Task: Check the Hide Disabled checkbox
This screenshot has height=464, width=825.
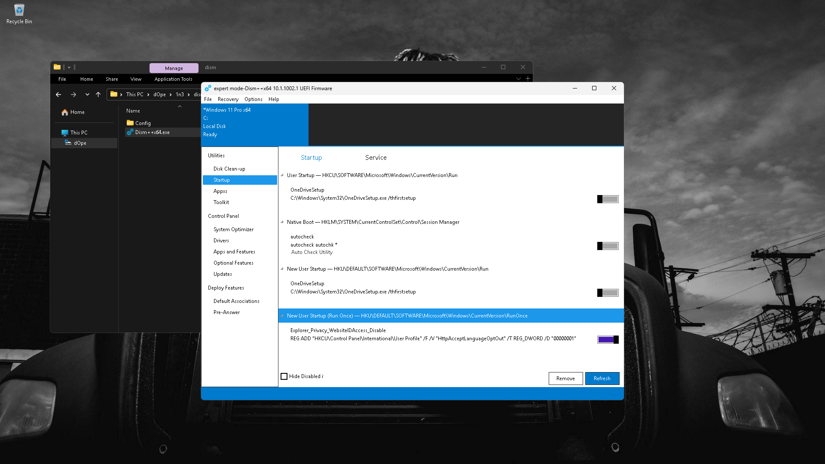Action: pyautogui.click(x=284, y=376)
